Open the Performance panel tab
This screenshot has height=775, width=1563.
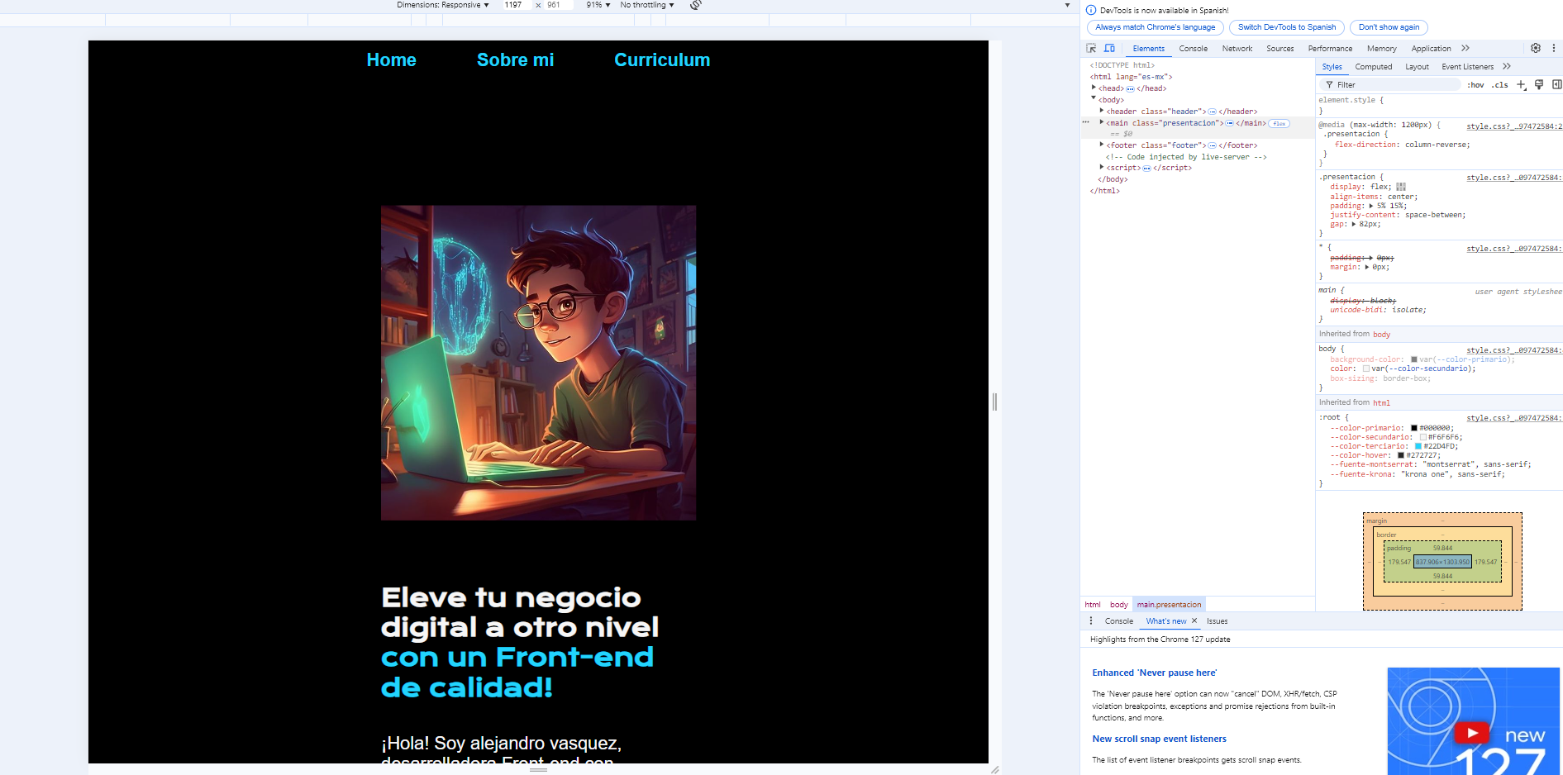coord(1330,49)
